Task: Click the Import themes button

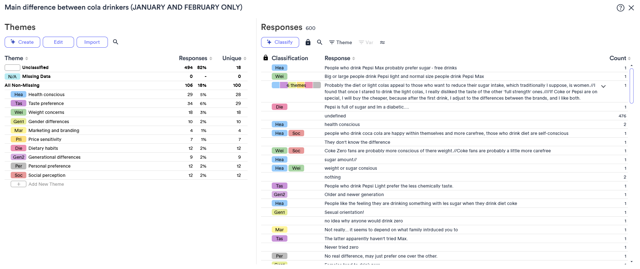Action: (x=92, y=42)
